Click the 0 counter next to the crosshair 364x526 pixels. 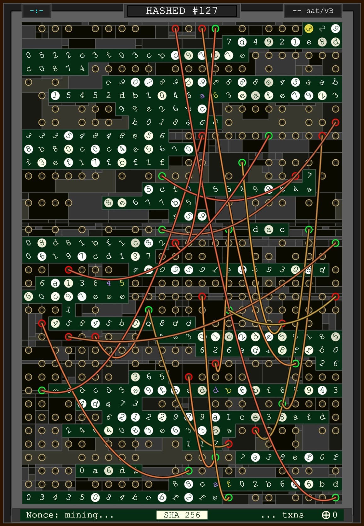(335, 515)
